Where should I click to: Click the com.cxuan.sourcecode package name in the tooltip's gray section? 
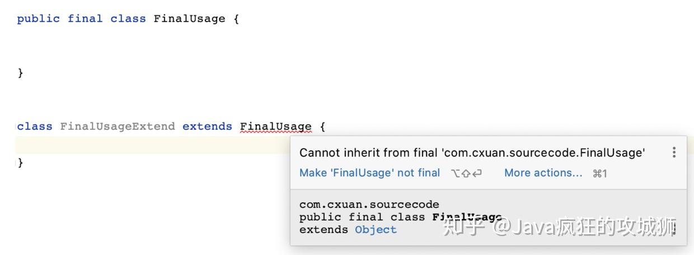369,204
